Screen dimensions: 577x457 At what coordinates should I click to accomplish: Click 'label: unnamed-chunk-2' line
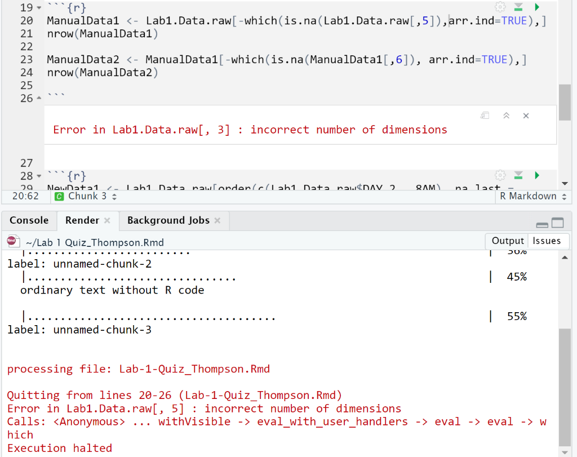(79, 264)
